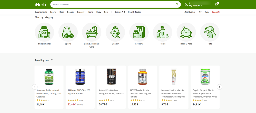Open the Bath & Personal Care bathtub icon
256x113 pixels.
tap(92, 32)
